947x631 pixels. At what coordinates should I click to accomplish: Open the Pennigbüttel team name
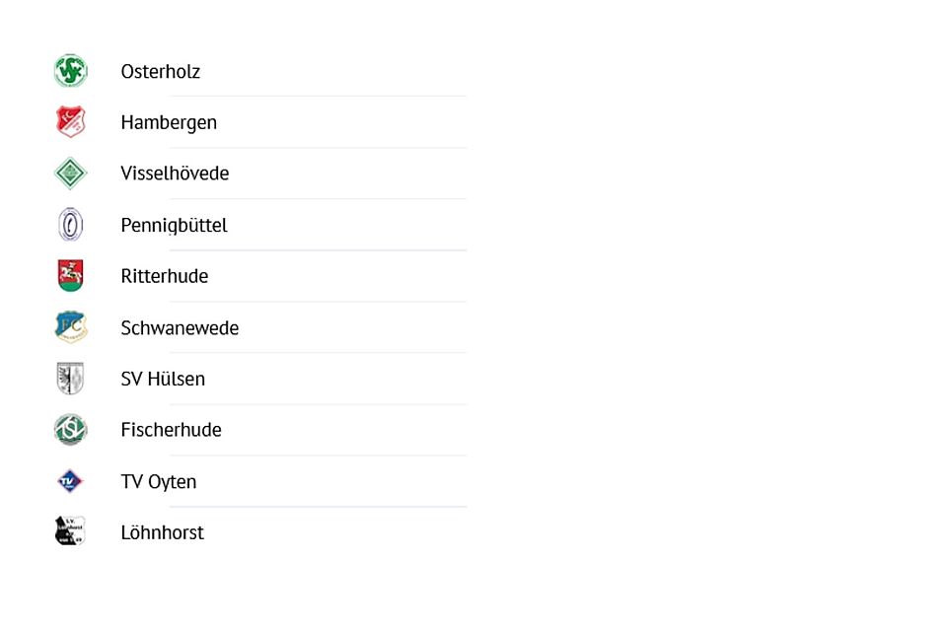[174, 225]
